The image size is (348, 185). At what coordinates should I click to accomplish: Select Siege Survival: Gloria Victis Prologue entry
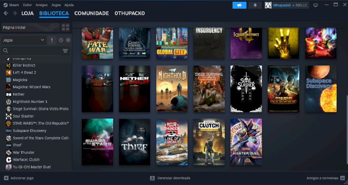point(37,109)
